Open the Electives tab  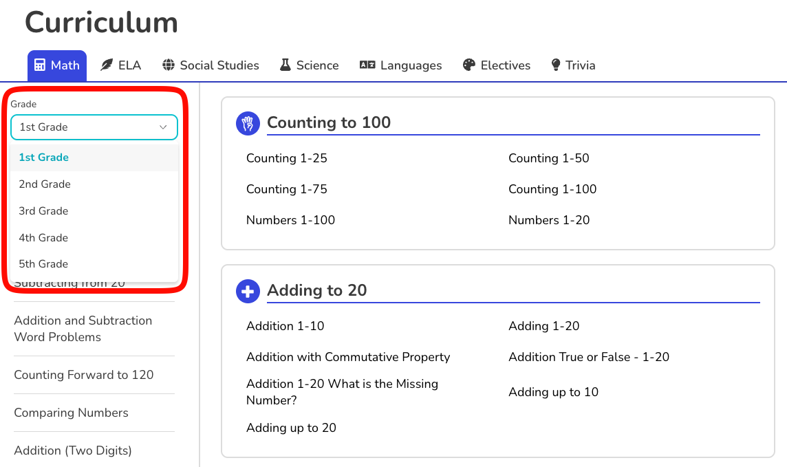497,66
